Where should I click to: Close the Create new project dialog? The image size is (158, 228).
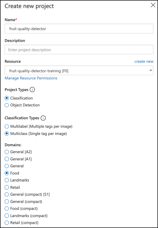(x=153, y=5)
